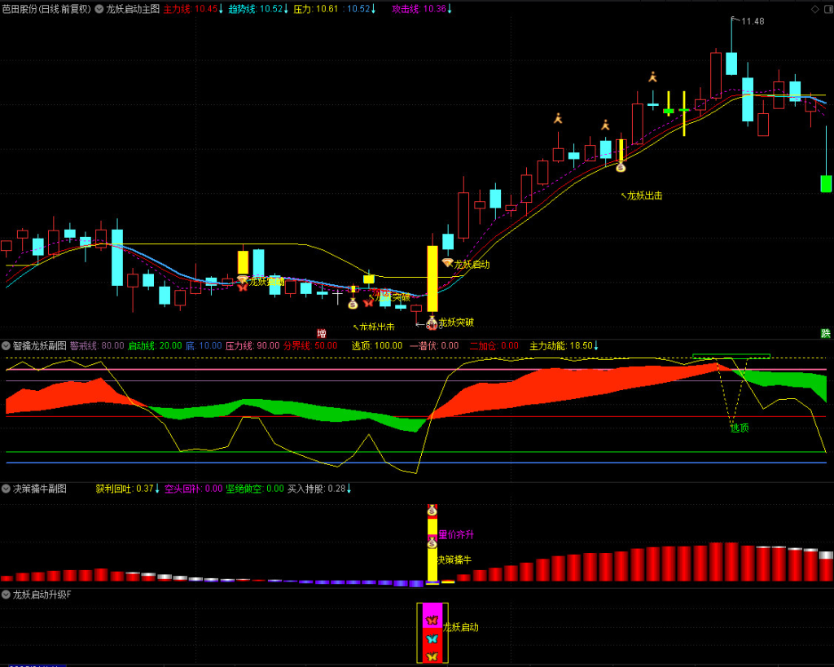Click the 分界线: 50.00 label

[x=310, y=346]
